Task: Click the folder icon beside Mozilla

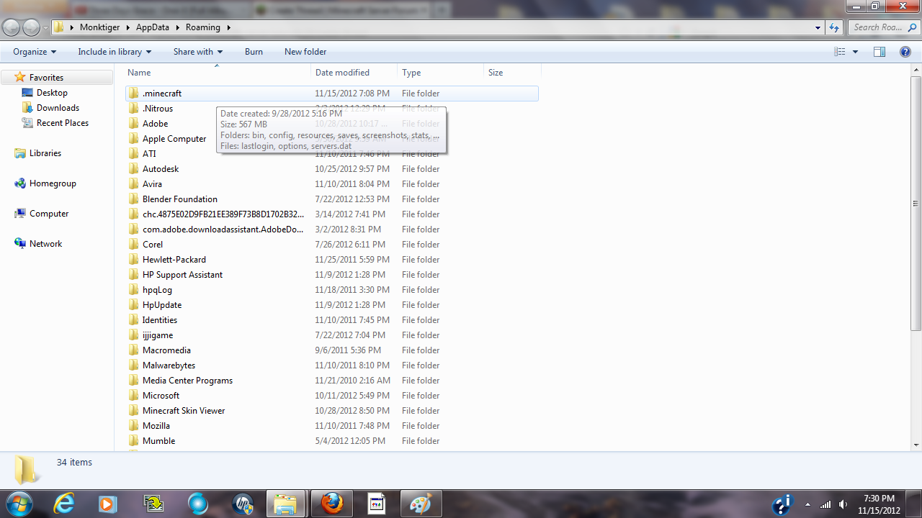Action: click(134, 426)
